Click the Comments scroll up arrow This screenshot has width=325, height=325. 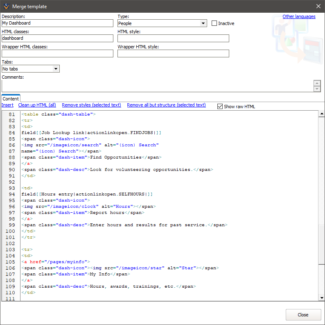tap(317, 83)
